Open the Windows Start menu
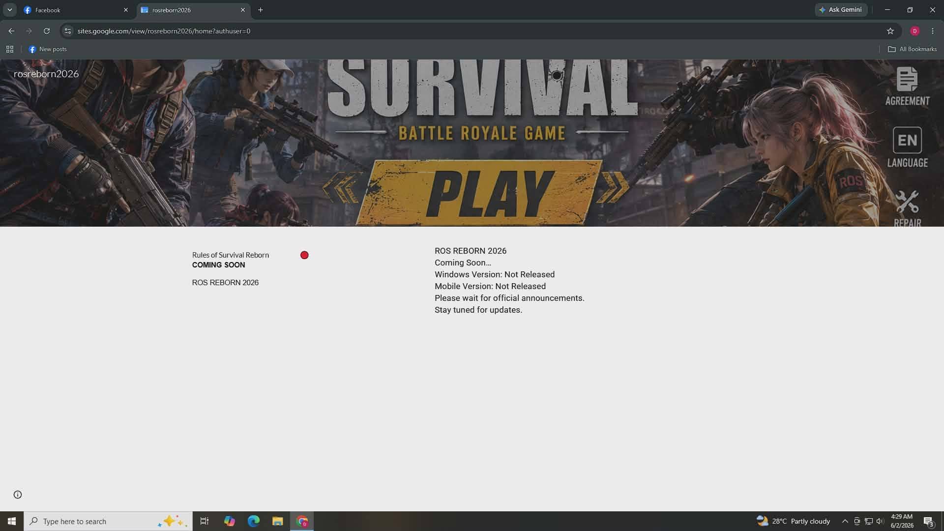Image resolution: width=944 pixels, height=531 pixels. 12,521
